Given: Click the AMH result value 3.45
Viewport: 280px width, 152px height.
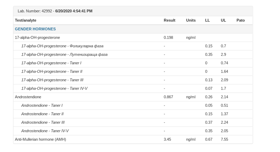Looking at the screenshot, I should pyautogui.click(x=167, y=139).
